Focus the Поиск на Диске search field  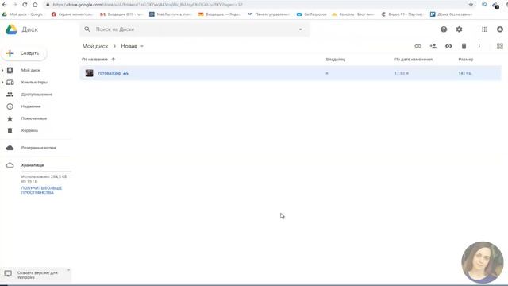pos(194,29)
